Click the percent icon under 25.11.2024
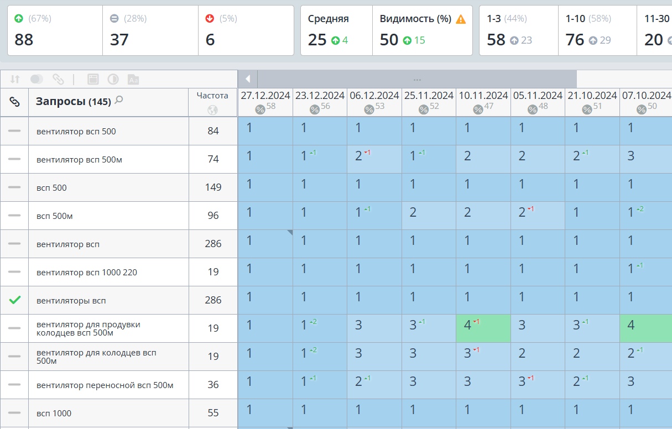The height and width of the screenshot is (429, 672). [423, 109]
